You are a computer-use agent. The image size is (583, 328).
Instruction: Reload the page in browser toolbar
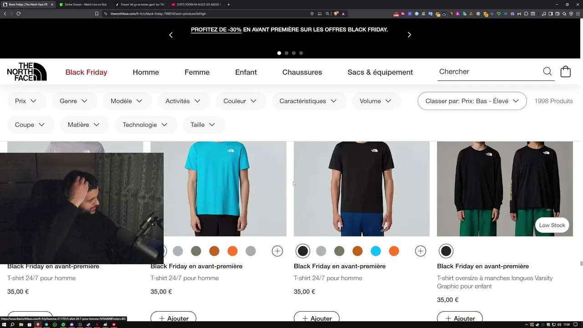click(x=19, y=14)
